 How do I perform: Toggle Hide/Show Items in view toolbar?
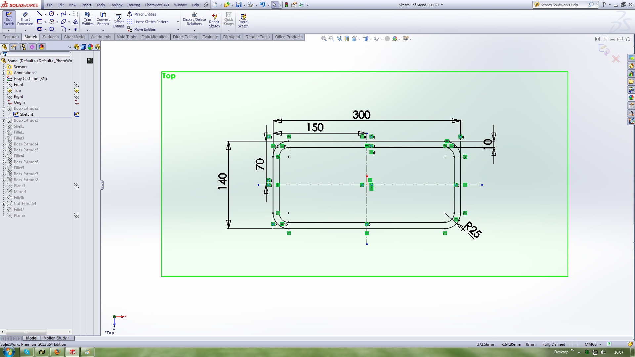click(376, 39)
